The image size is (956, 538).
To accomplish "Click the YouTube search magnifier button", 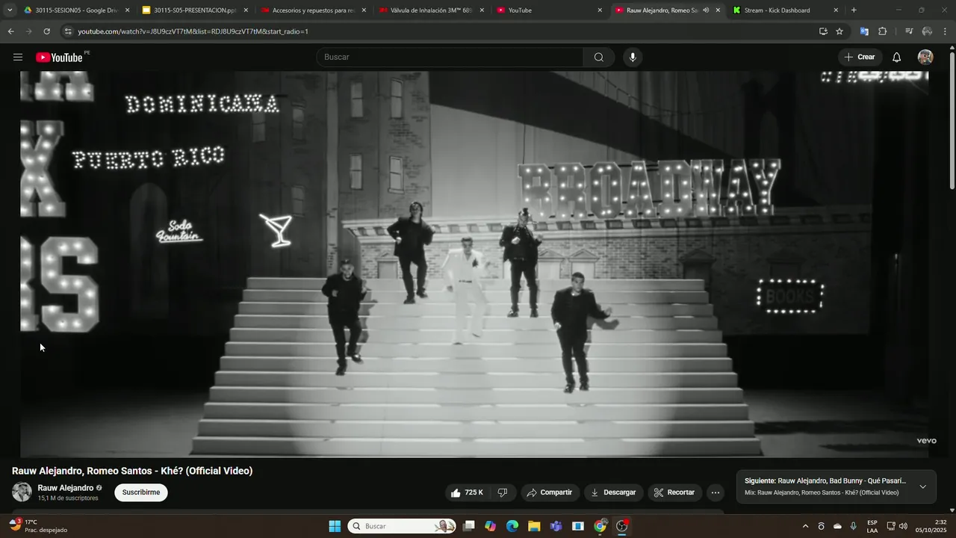I will [x=599, y=58].
